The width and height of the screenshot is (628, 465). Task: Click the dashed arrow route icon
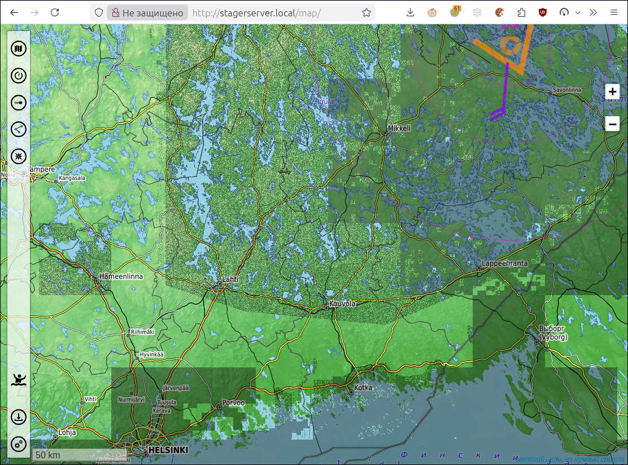click(19, 103)
